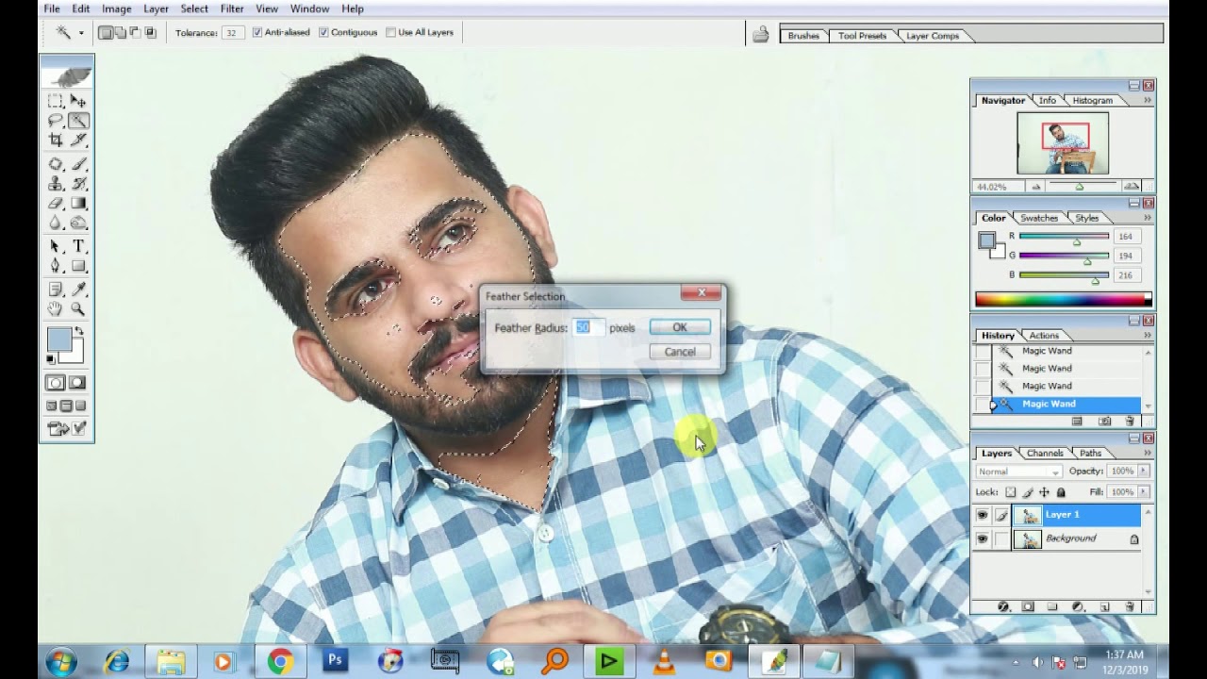Toggle the Contiguous checkbox

(323, 32)
